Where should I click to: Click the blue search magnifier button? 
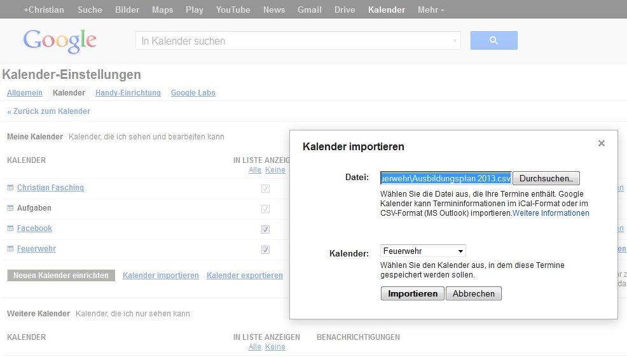[494, 41]
